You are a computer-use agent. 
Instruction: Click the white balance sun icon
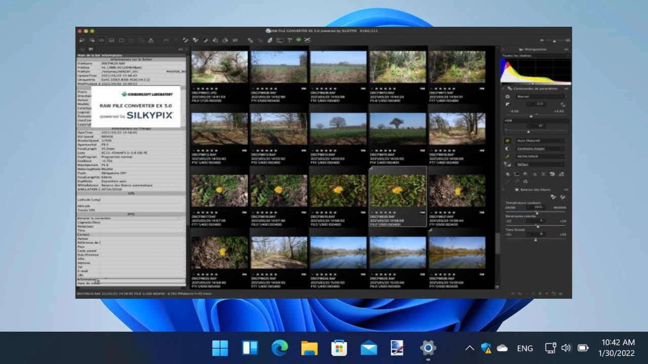507,141
